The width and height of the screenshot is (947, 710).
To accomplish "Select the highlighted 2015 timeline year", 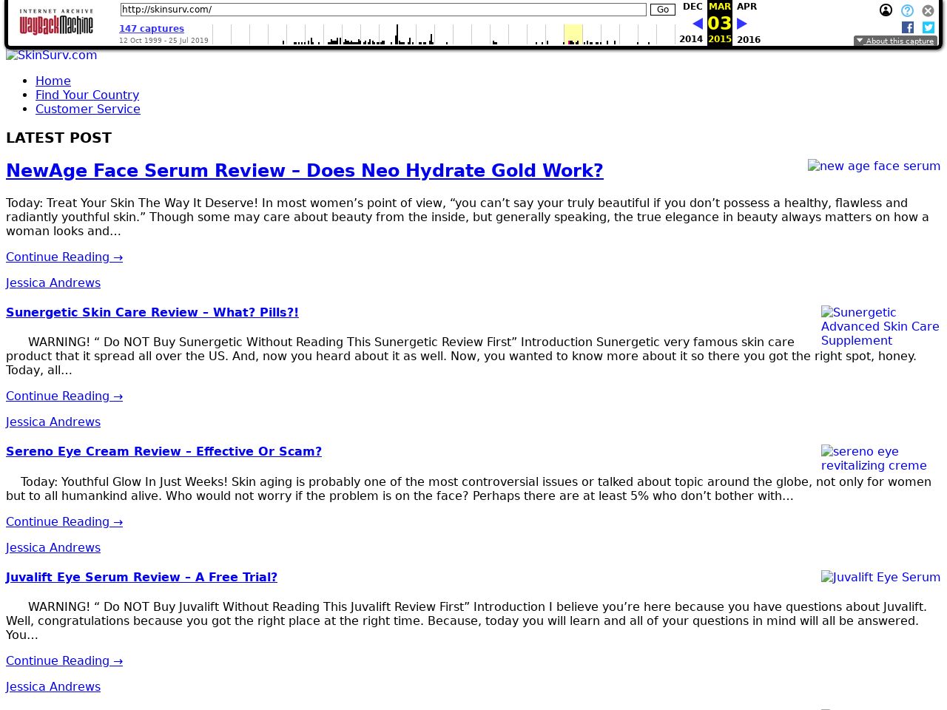I will (x=573, y=35).
